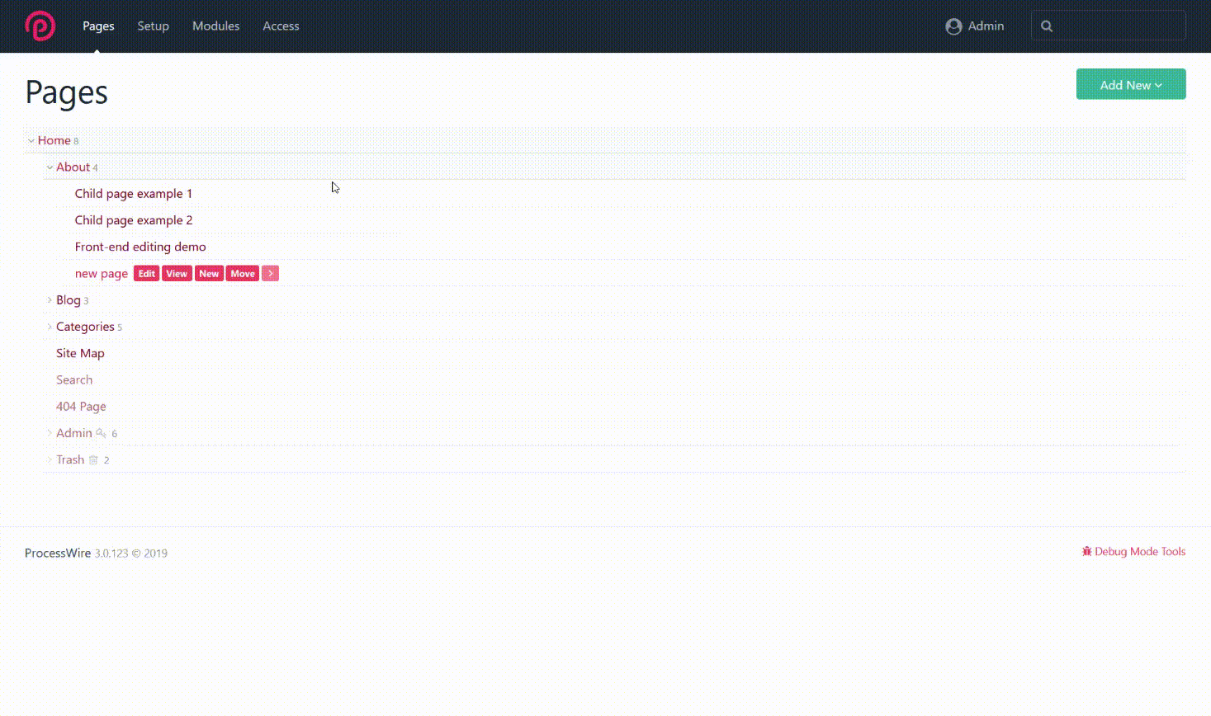Select the Home page label
This screenshot has width=1211, height=716.
[x=54, y=140]
